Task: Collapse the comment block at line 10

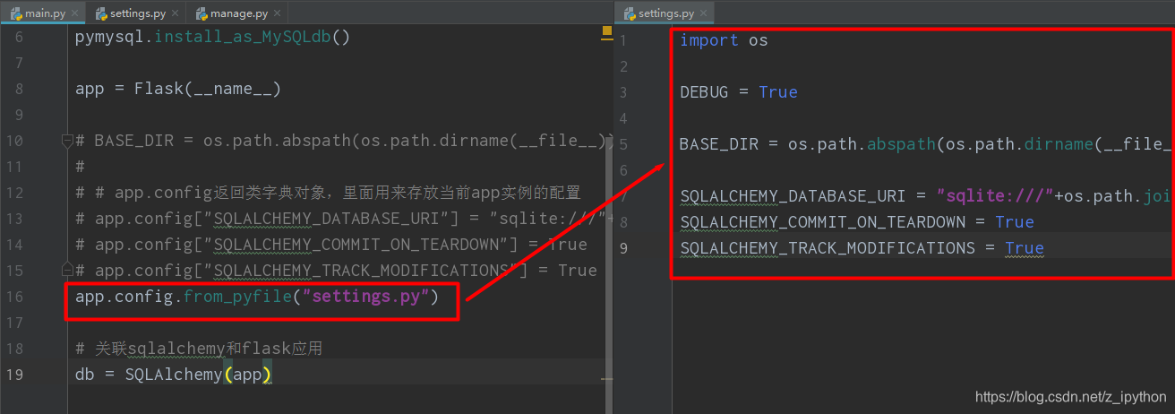Action: coord(66,141)
